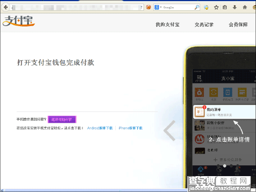Open downloads with the down arrow icon

234,7
